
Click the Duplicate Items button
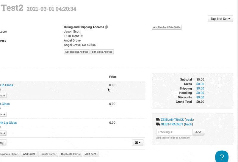tap(71, 154)
